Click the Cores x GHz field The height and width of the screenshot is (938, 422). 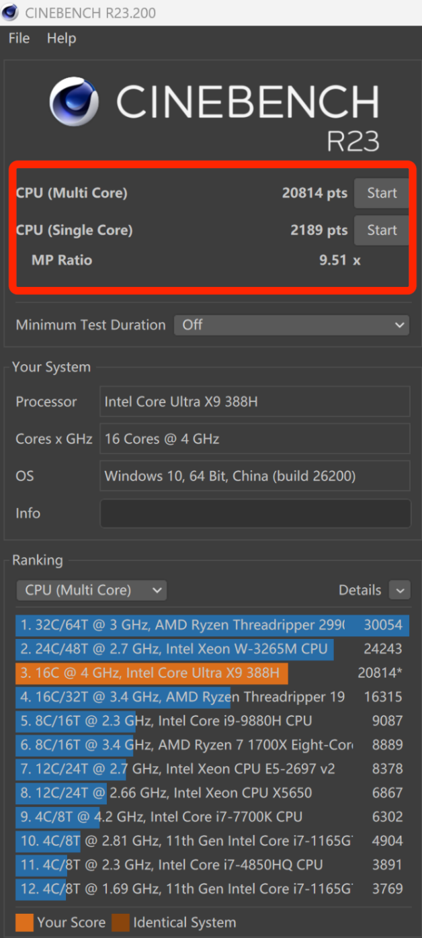[x=255, y=439]
